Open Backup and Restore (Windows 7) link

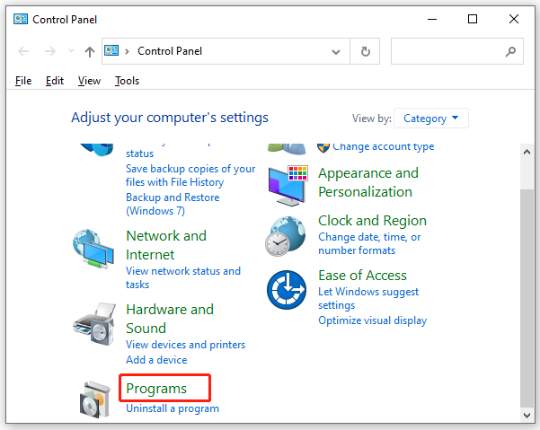point(173,204)
